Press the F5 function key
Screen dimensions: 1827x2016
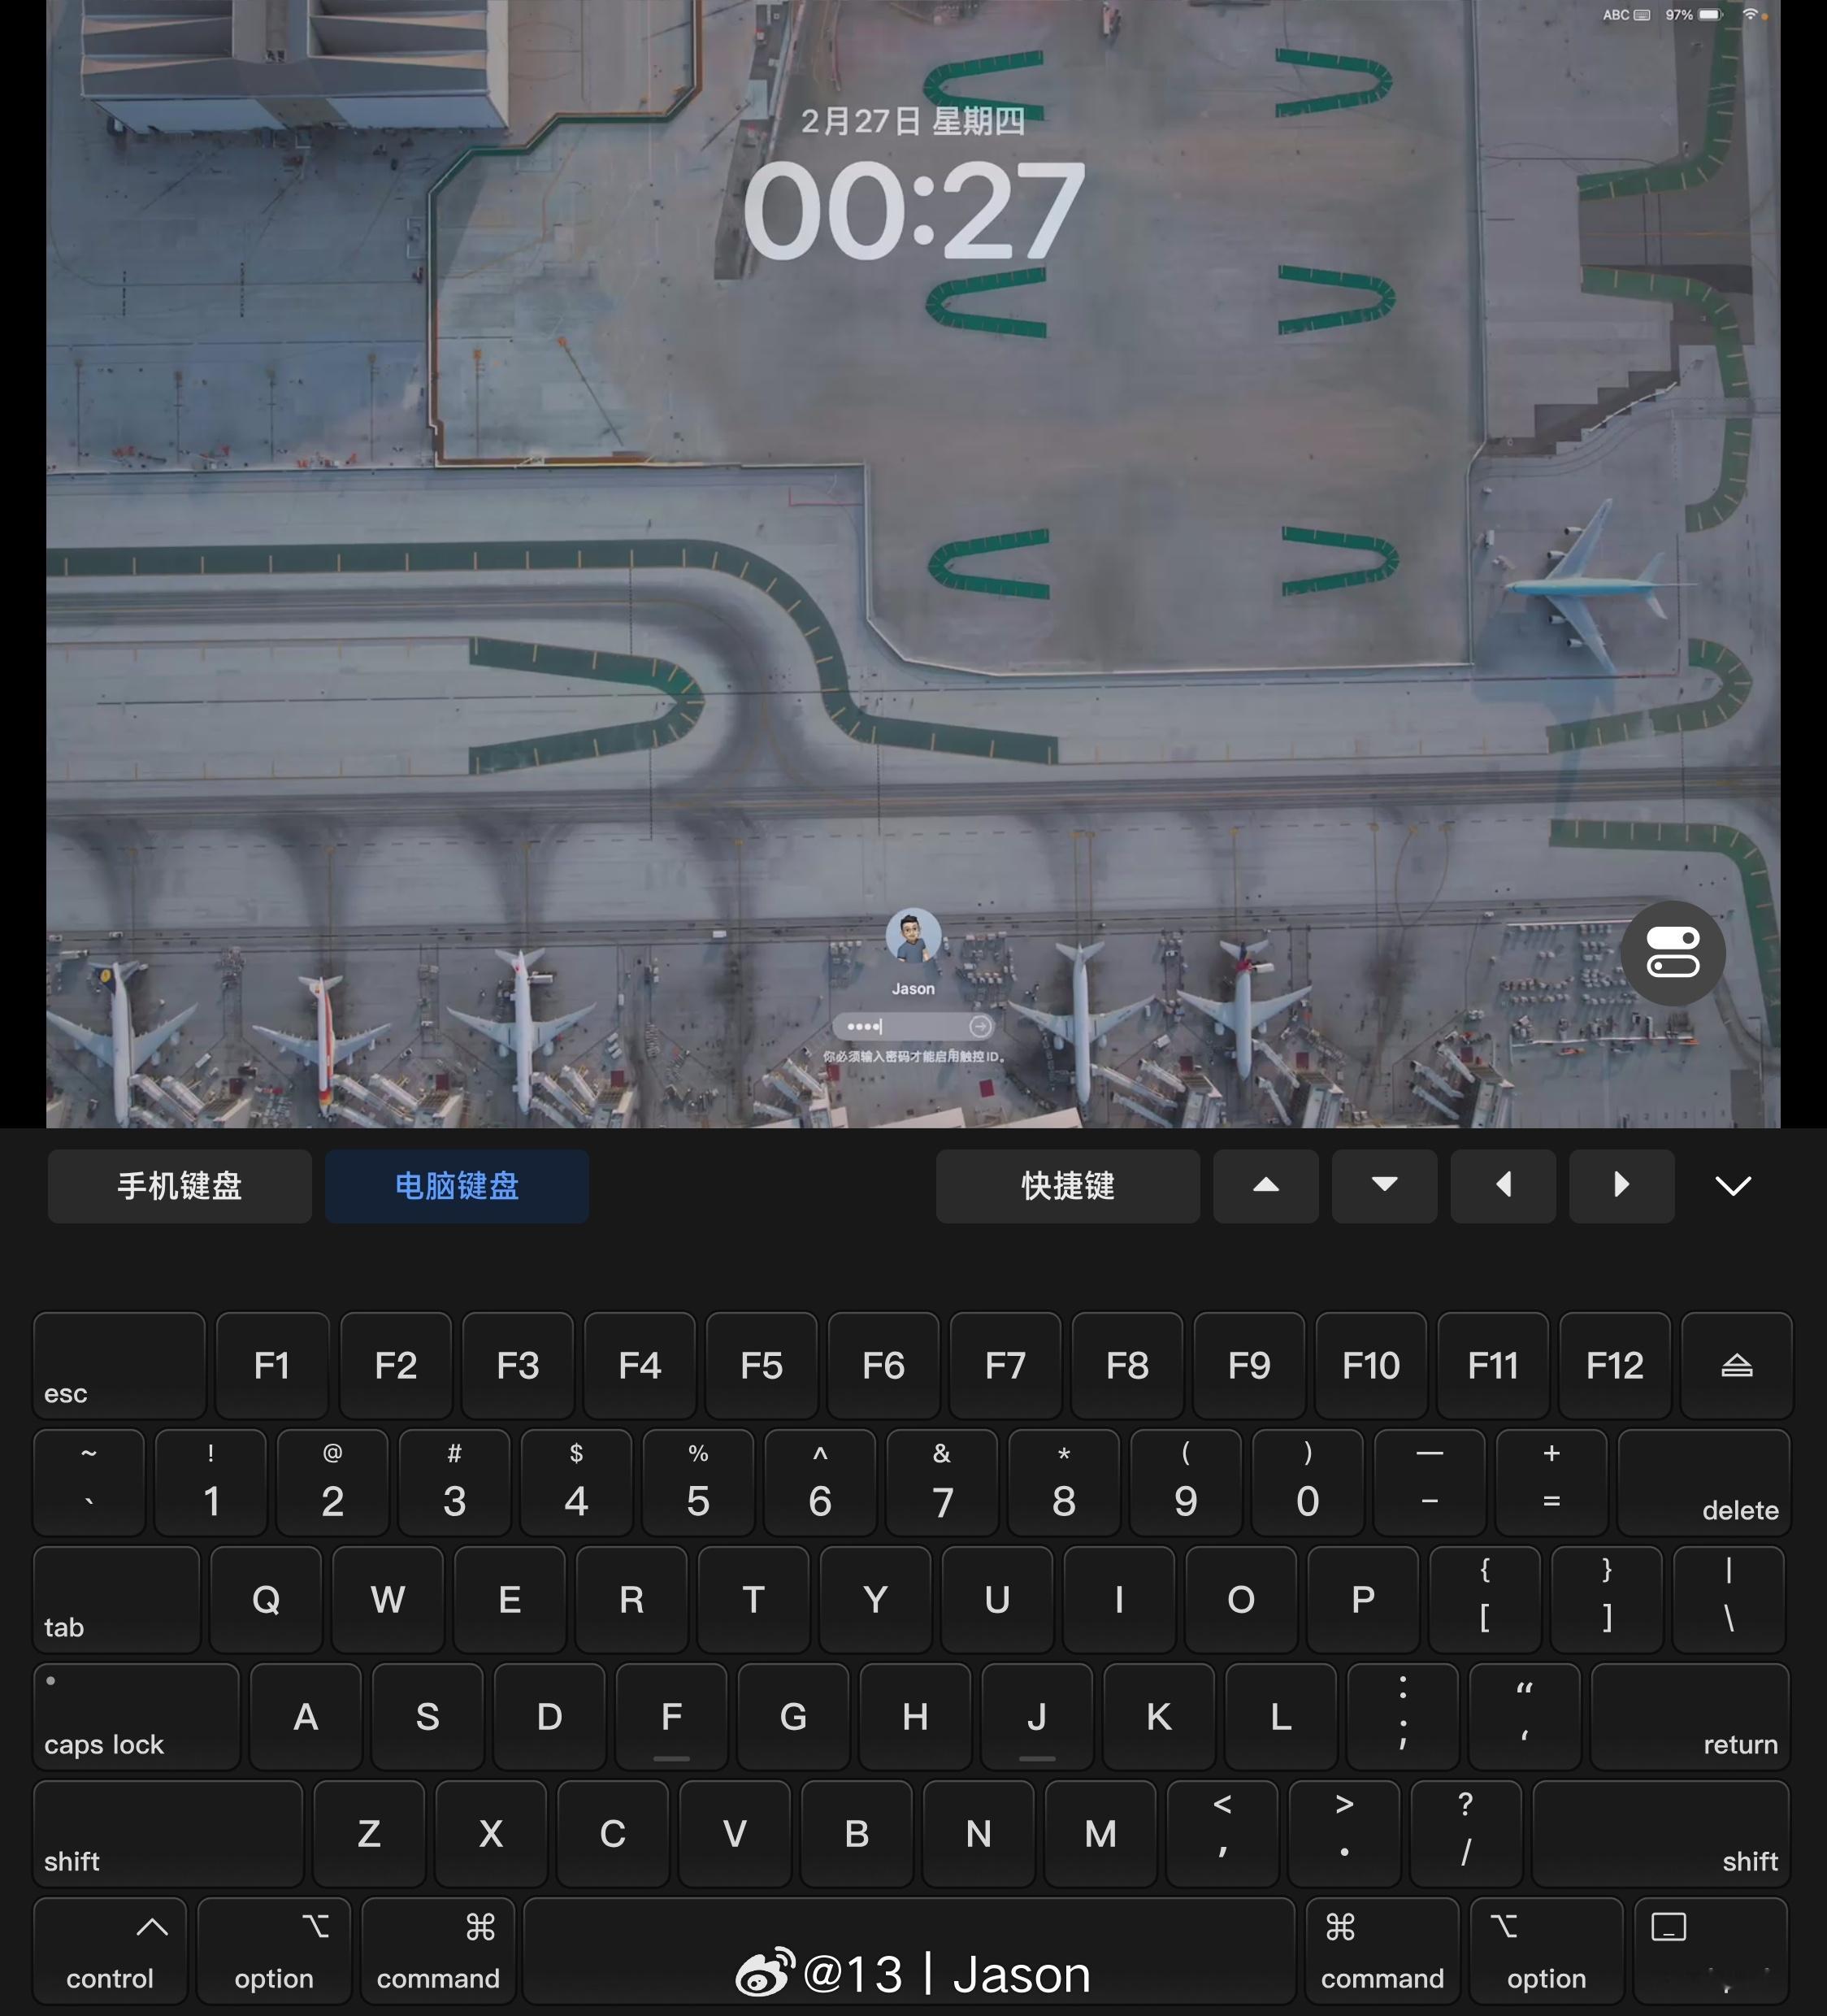[762, 1365]
